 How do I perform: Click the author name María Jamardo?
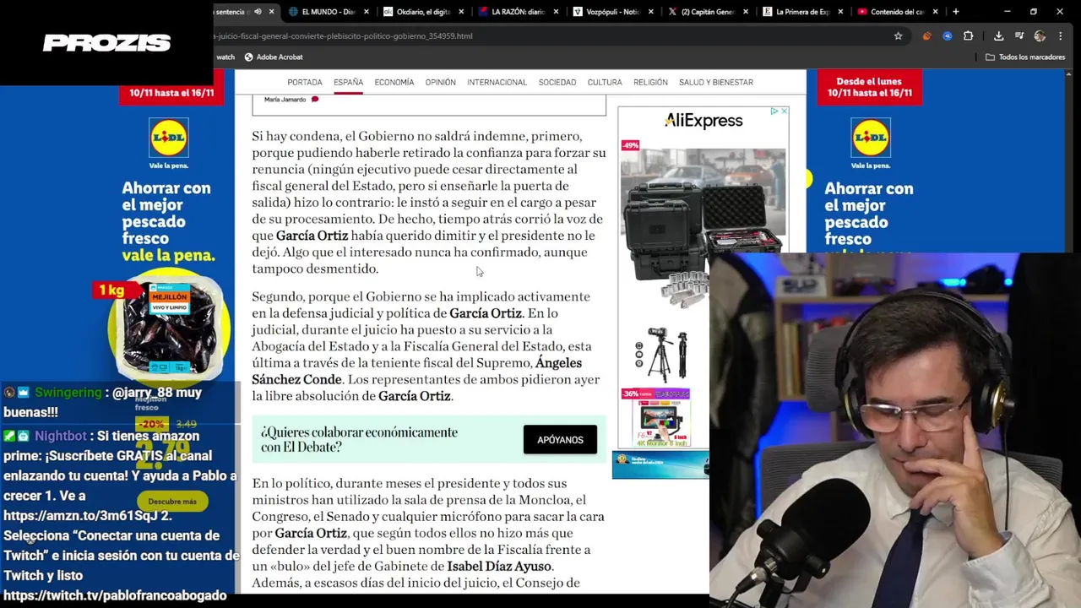pos(285,100)
